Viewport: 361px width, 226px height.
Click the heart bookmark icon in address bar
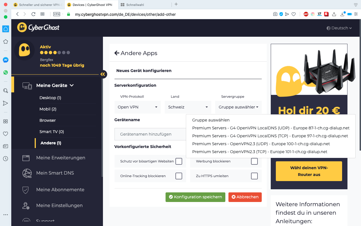(x=294, y=14)
